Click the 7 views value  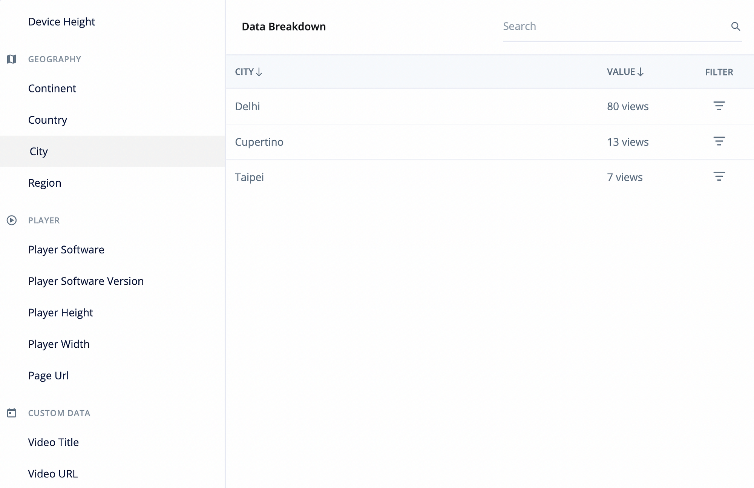coord(625,177)
